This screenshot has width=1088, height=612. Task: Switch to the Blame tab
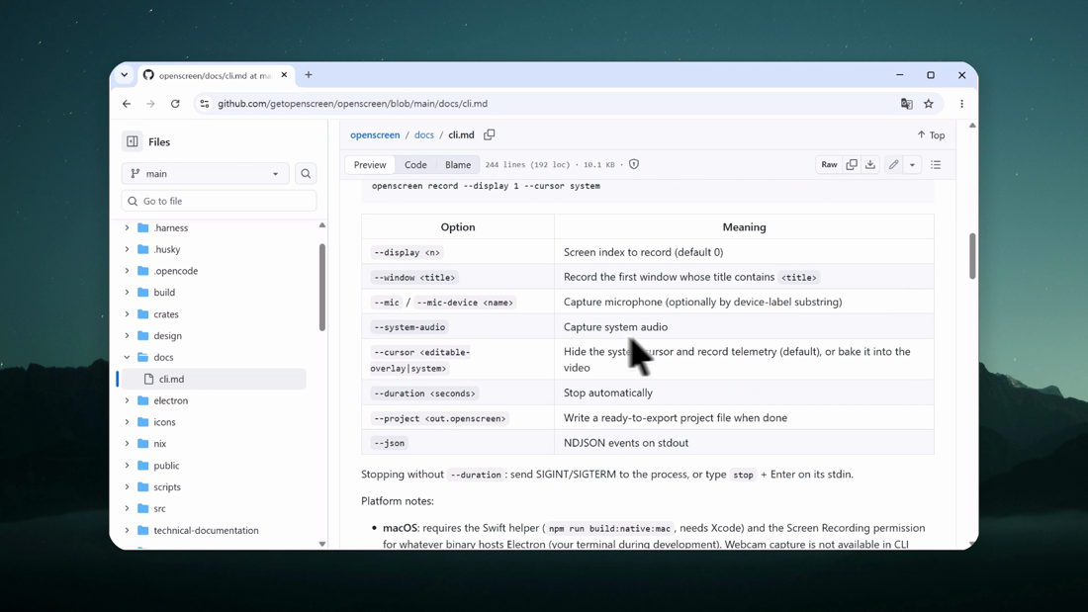click(x=458, y=164)
